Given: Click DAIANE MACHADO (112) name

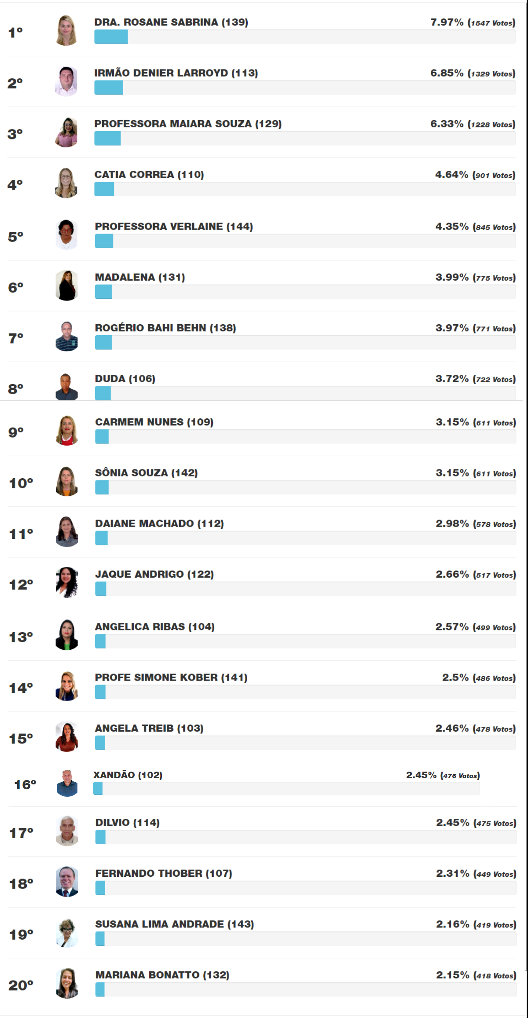Looking at the screenshot, I should pos(160,524).
